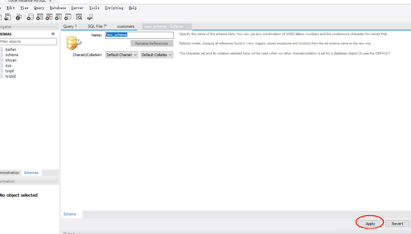411x234 pixels.
Task: Click the create new view toolbar icon
Action: click(49, 17)
